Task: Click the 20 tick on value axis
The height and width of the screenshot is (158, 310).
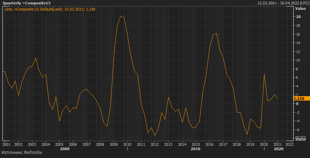Action: (x=298, y=17)
